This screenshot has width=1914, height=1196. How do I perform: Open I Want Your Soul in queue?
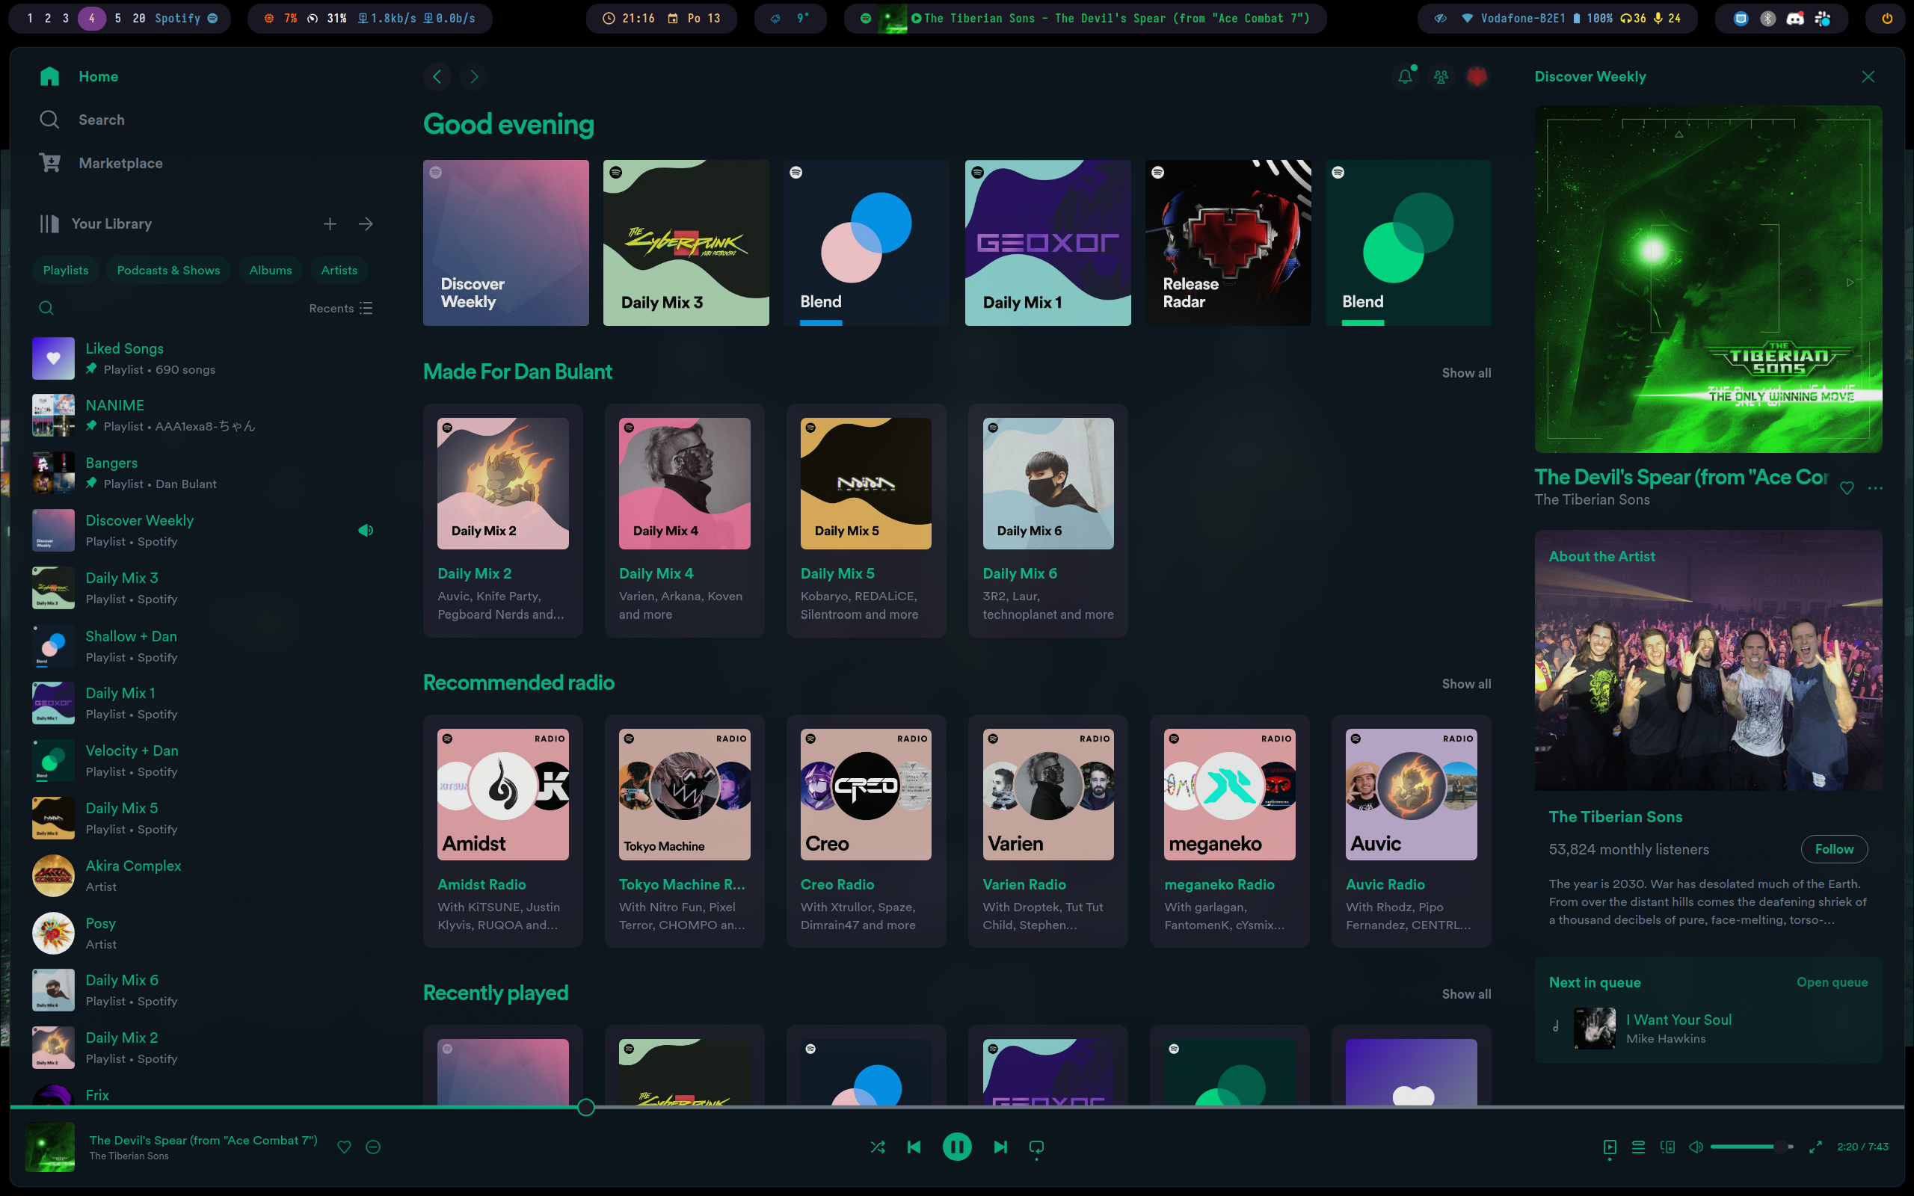tap(1708, 1029)
